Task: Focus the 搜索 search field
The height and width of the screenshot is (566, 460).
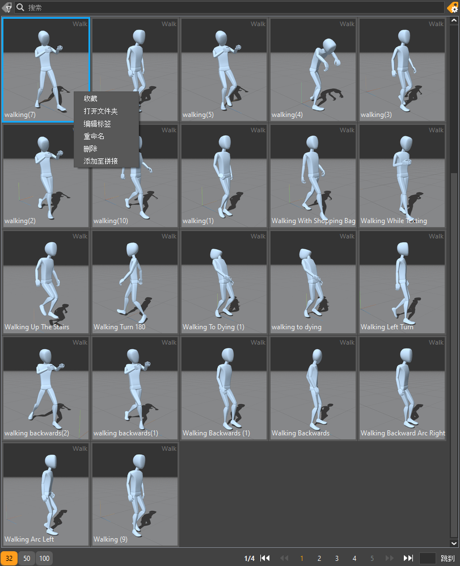Action: (x=231, y=7)
